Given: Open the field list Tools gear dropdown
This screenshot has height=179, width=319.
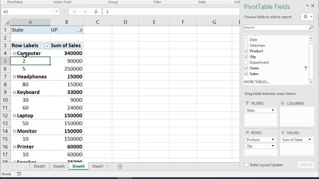Looking at the screenshot, I should [x=308, y=16].
